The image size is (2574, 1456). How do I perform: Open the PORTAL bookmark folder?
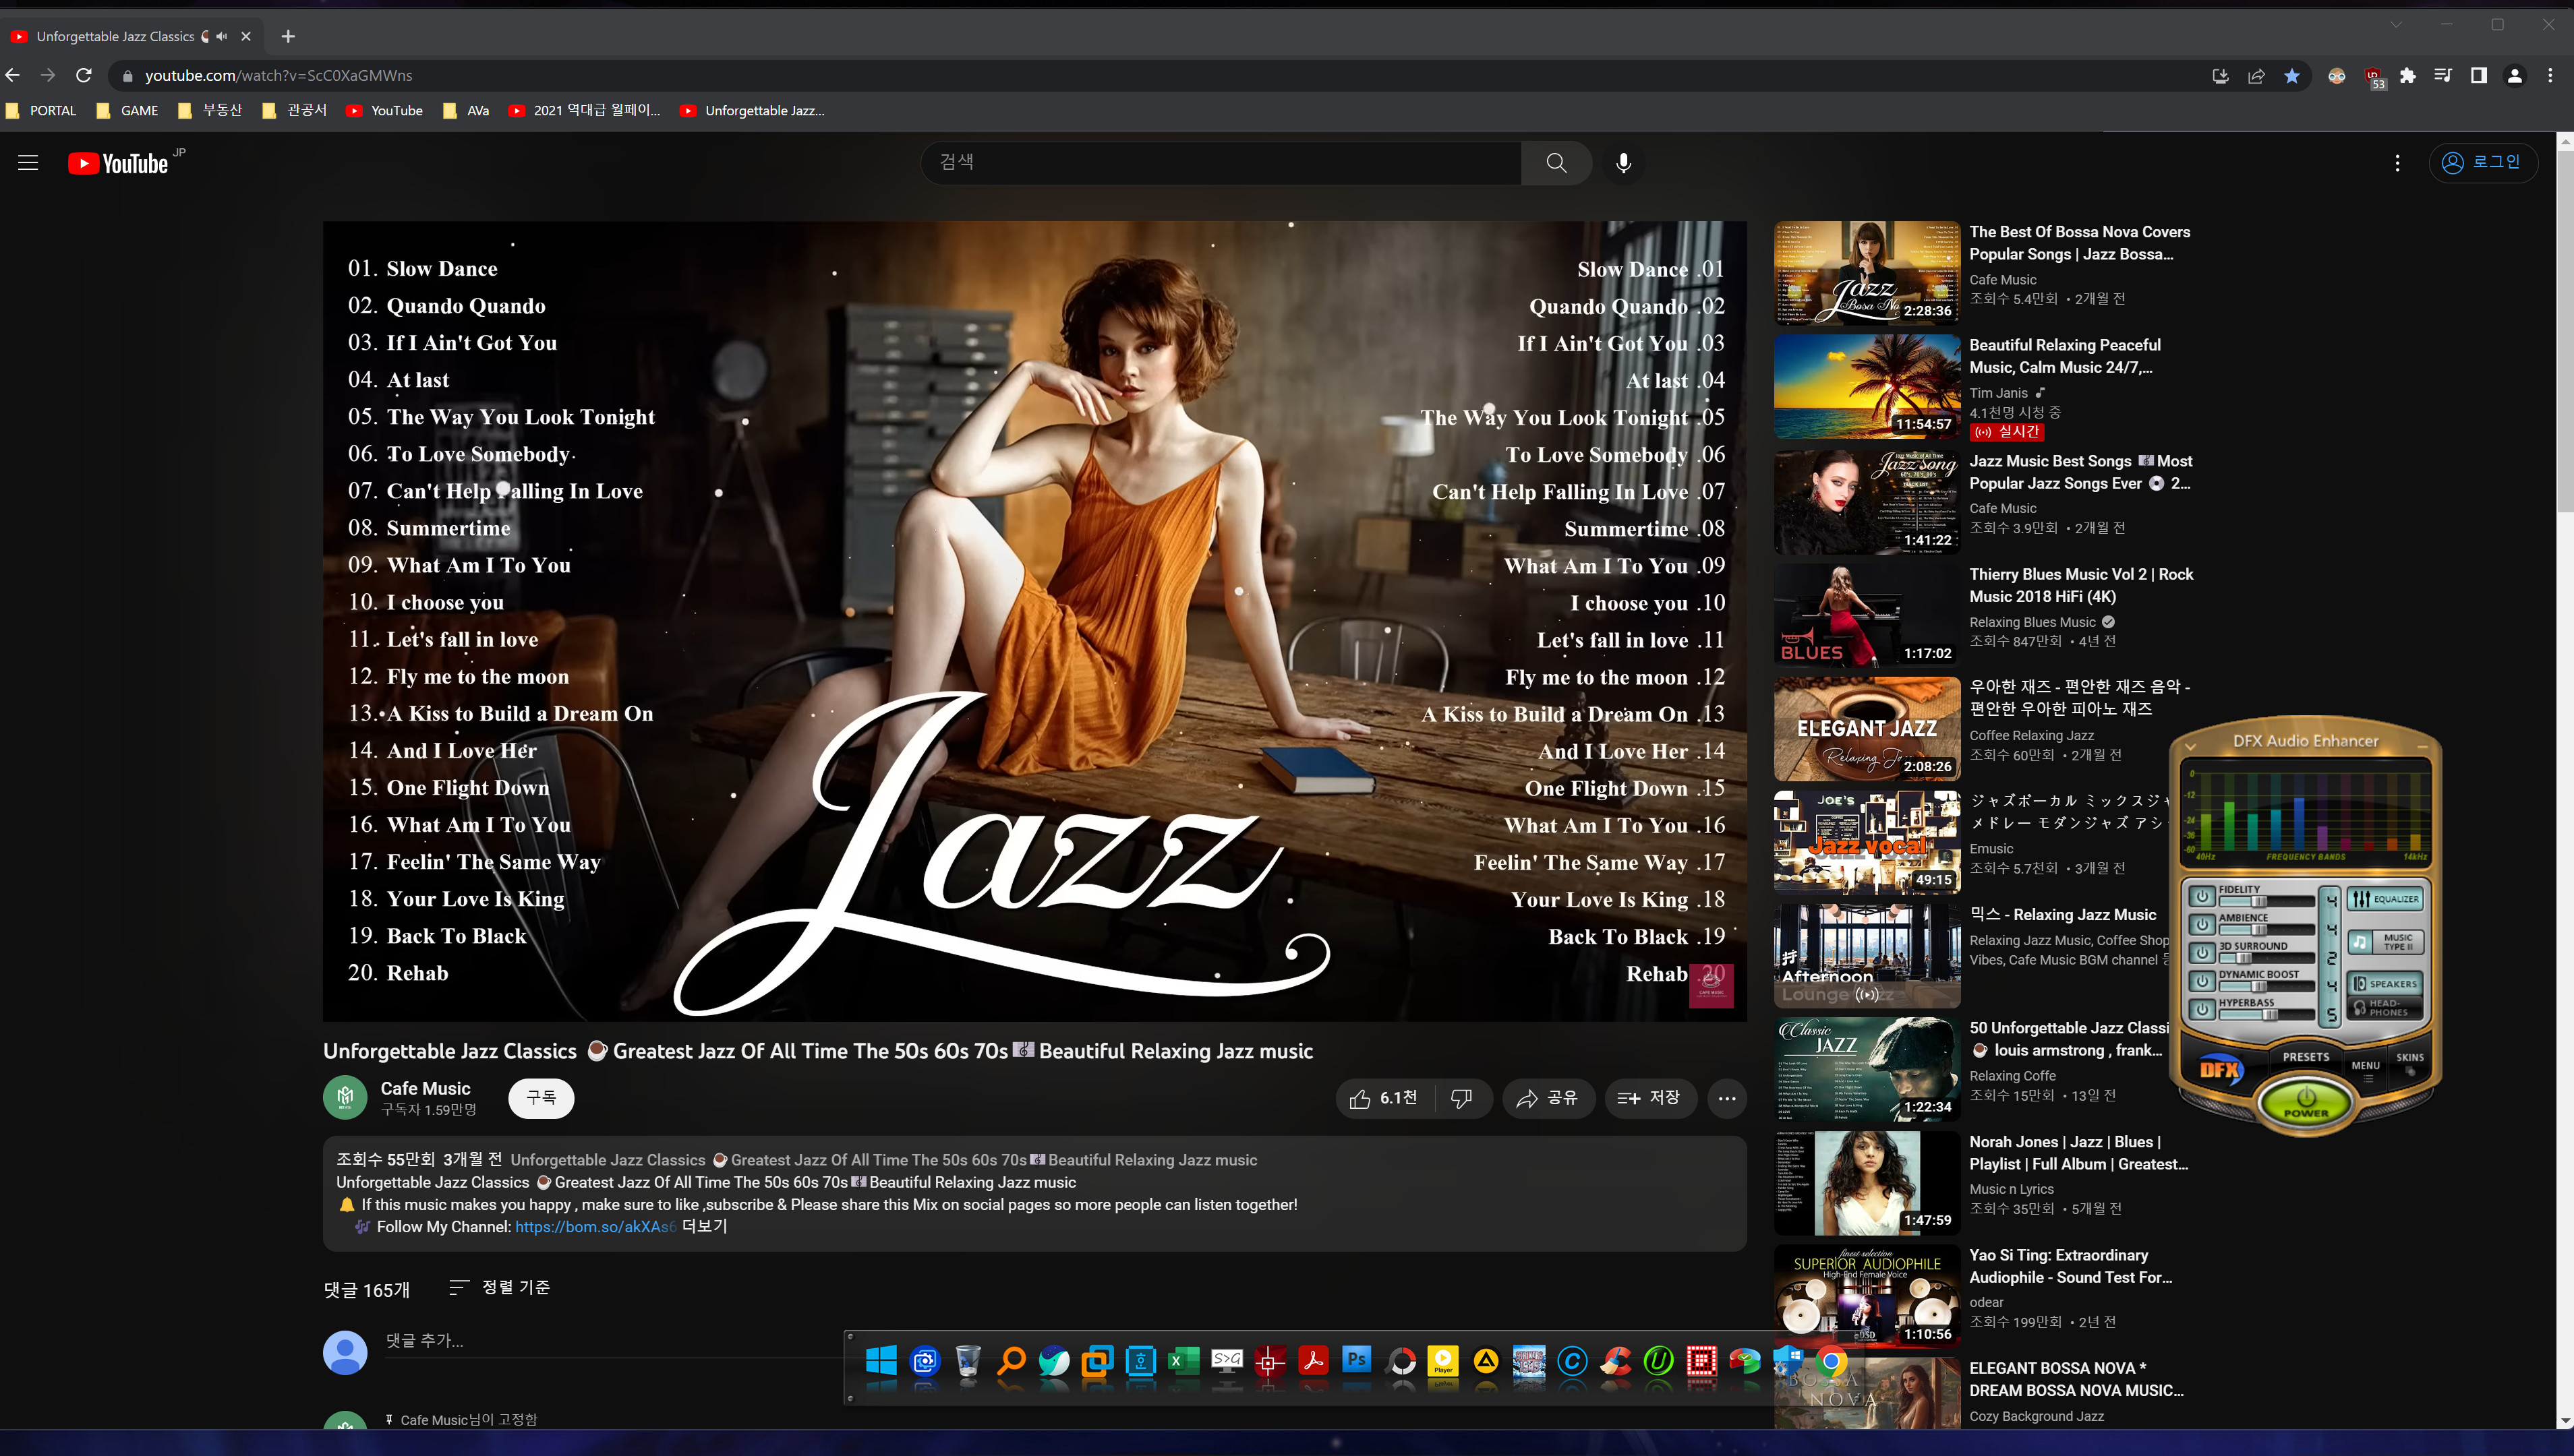pyautogui.click(x=41, y=111)
